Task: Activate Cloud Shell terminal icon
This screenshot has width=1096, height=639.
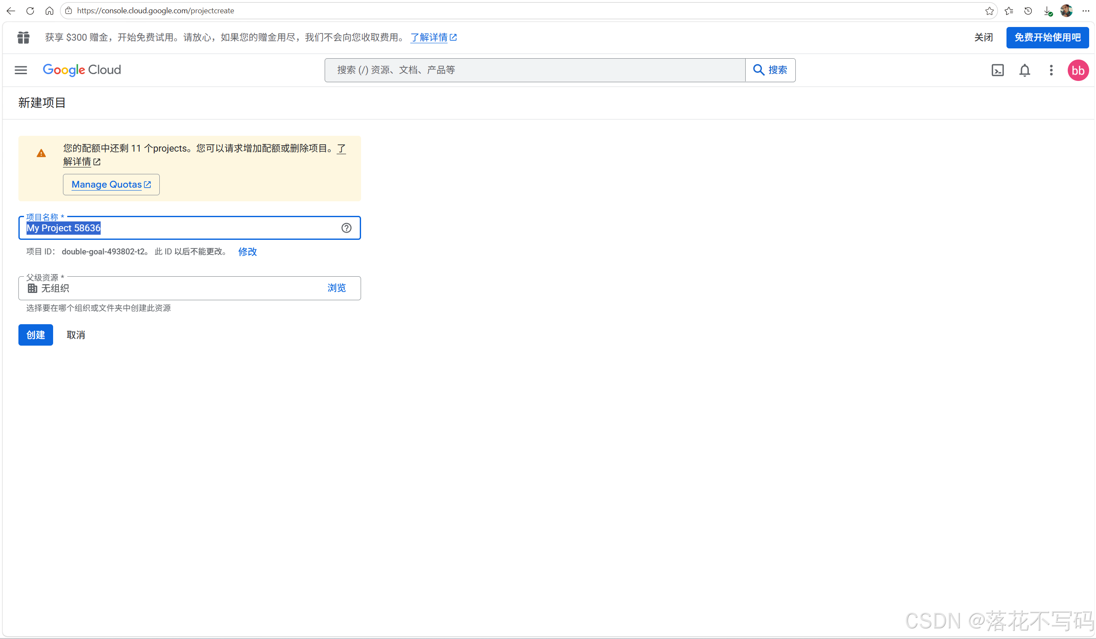Action: [x=997, y=70]
